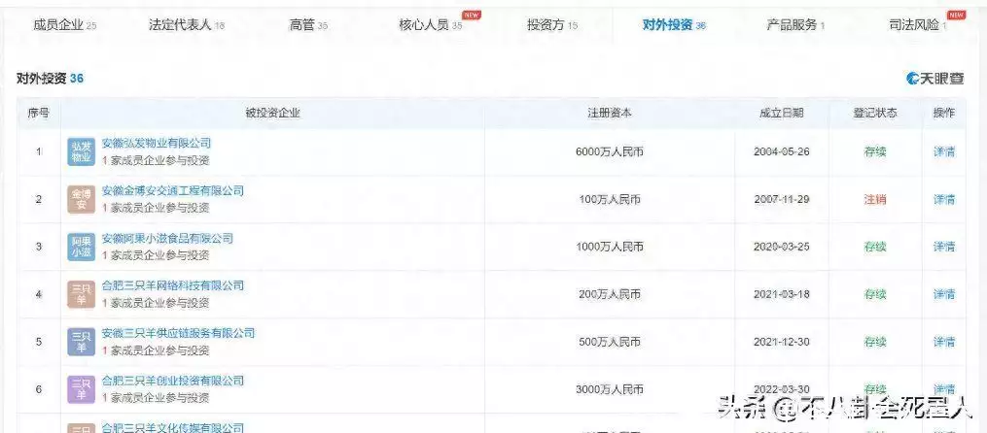Open 安徽三只羊供应链服务有限公司 link
The height and width of the screenshot is (433, 987).
pos(178,333)
